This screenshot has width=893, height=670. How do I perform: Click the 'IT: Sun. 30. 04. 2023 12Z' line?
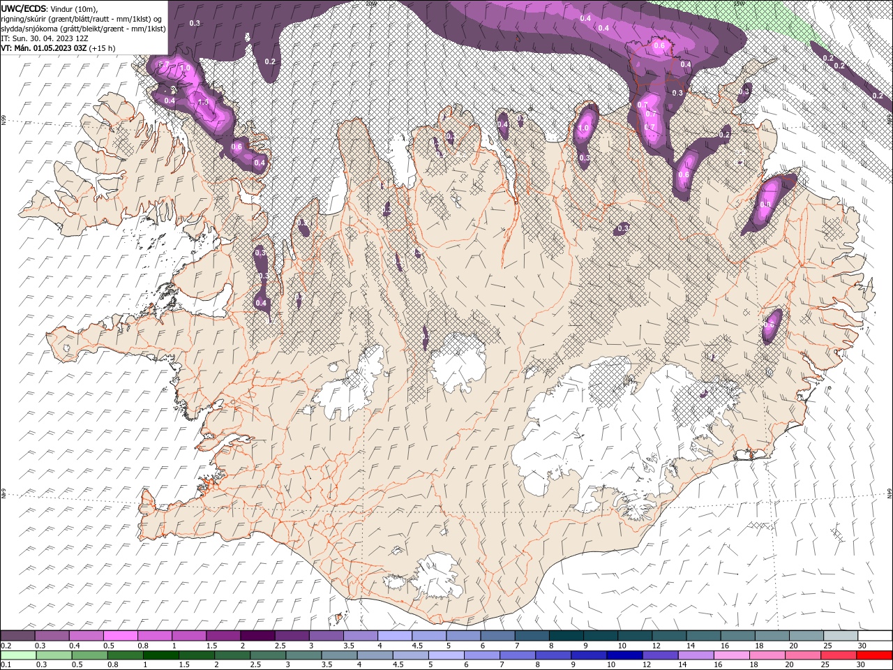45,38
